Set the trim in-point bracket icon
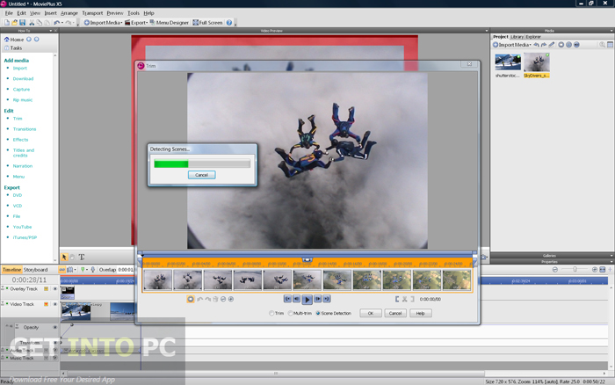 397,299
